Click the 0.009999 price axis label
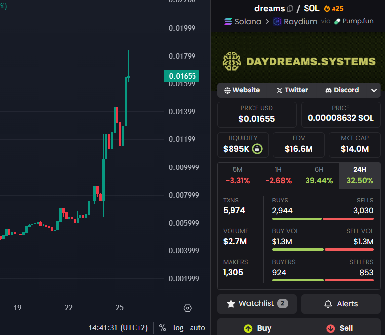The image size is (385, 335). pyautogui.click(x=184, y=167)
